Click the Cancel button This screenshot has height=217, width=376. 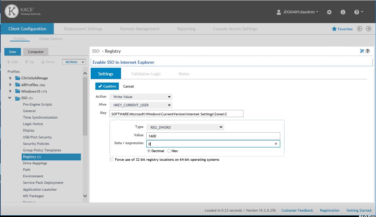(129, 87)
